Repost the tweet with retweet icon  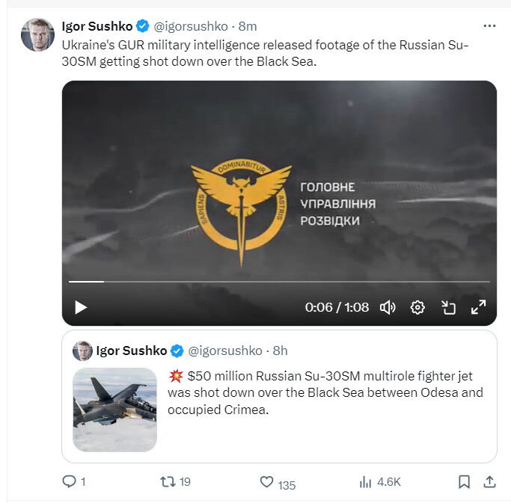coord(168,481)
